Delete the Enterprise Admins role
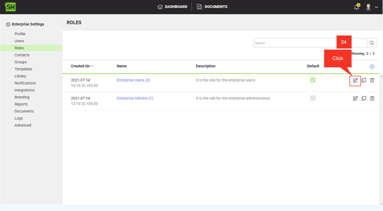 372,98
